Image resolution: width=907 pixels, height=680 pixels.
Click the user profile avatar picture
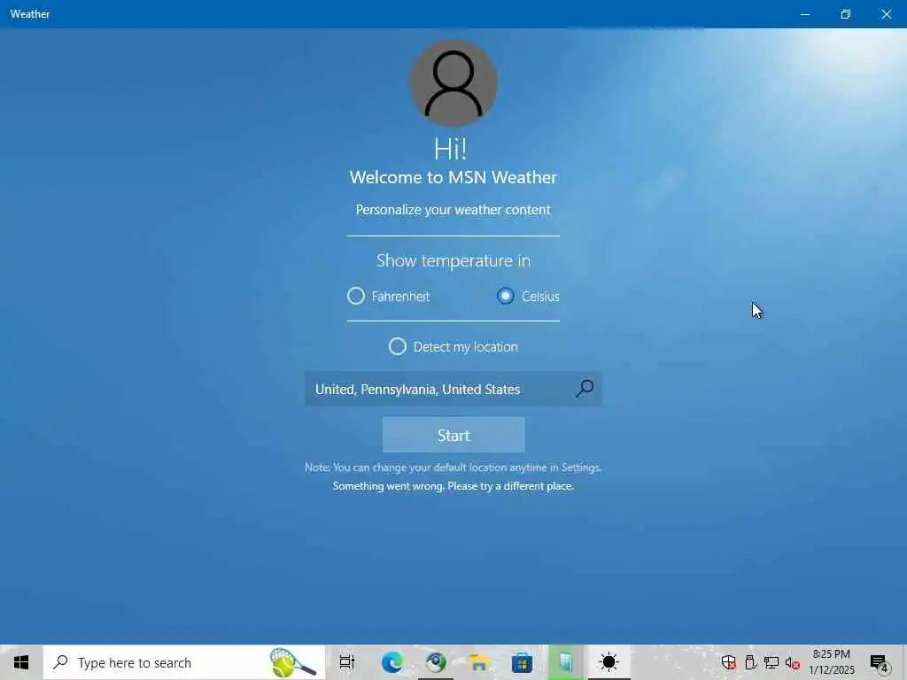pos(453,83)
